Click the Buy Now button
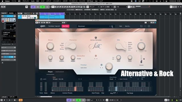This screenshot has width=182, height=102. (65, 26)
